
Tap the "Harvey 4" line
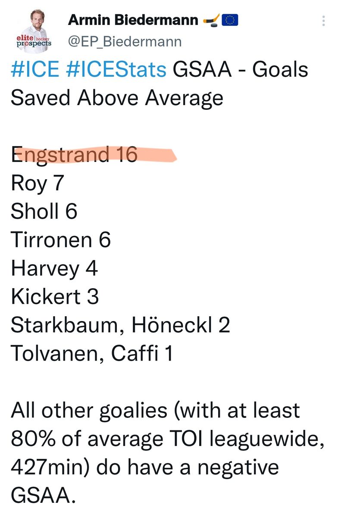tap(54, 268)
